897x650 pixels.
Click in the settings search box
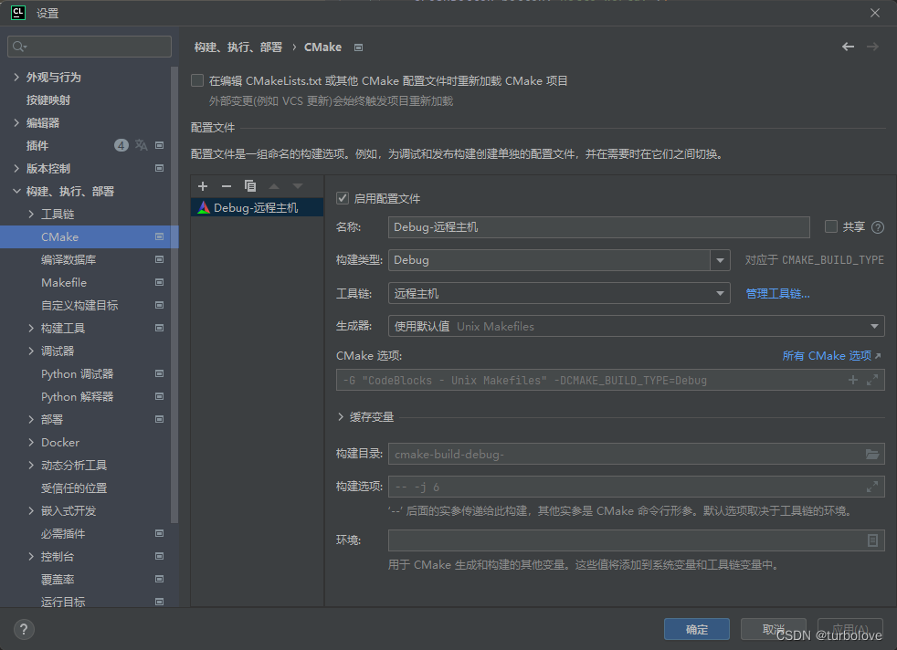click(89, 46)
